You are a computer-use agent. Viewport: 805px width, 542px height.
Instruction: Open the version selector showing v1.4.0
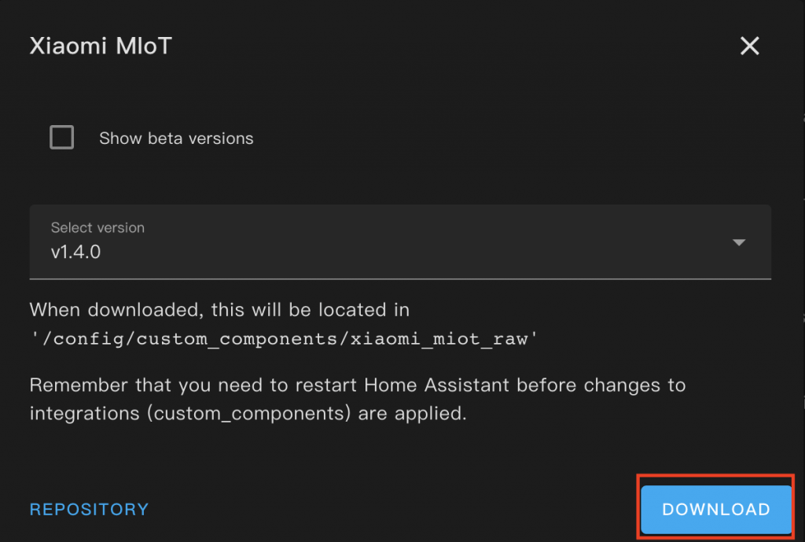click(400, 242)
